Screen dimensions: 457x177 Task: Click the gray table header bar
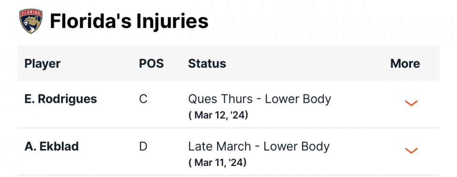click(228, 63)
